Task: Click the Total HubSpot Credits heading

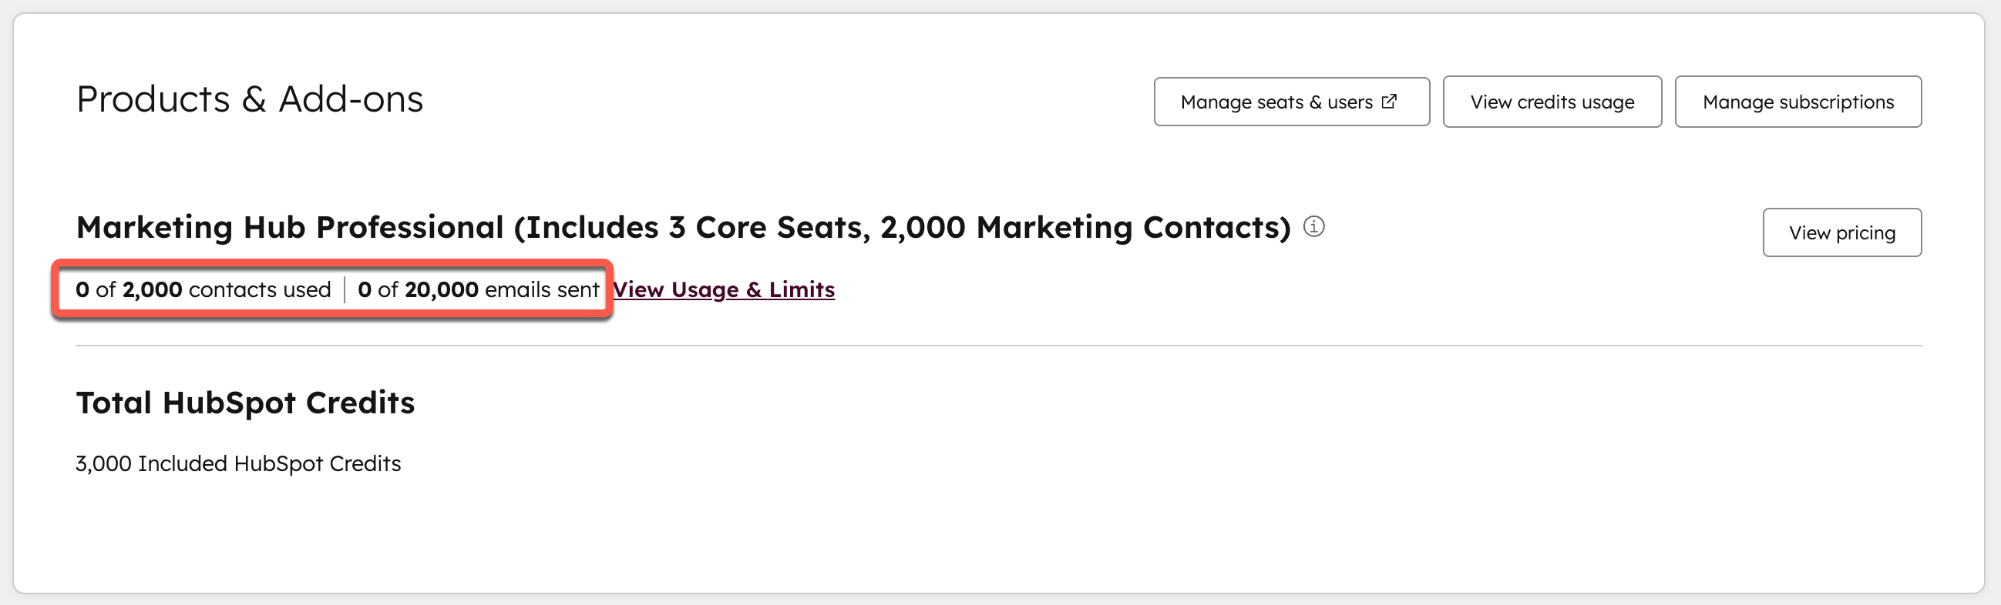Action: 245,402
